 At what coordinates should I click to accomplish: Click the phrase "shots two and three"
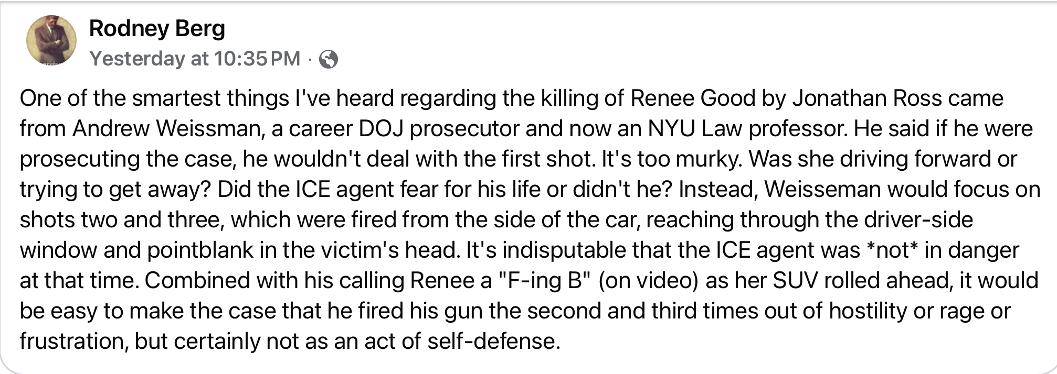click(122, 220)
